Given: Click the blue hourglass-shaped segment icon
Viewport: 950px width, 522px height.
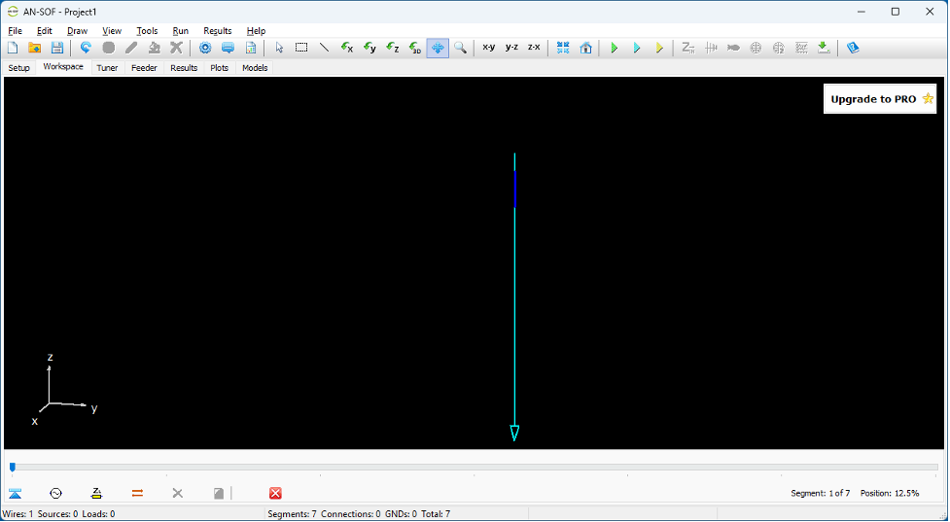Looking at the screenshot, I should [x=16, y=494].
